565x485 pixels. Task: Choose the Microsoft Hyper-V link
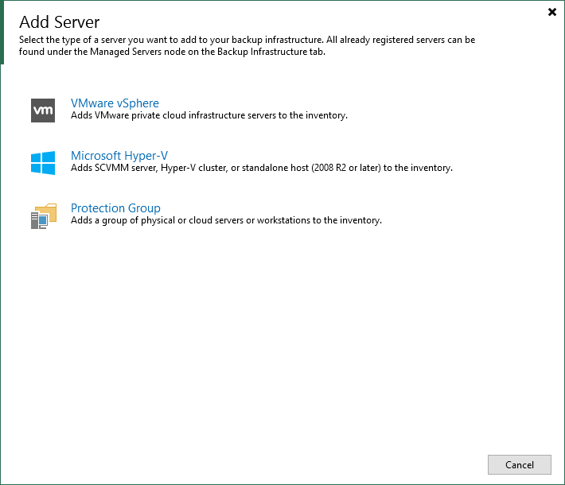click(x=119, y=156)
